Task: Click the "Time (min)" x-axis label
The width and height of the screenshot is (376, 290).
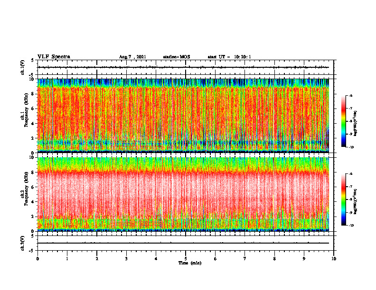Action: coord(190,263)
